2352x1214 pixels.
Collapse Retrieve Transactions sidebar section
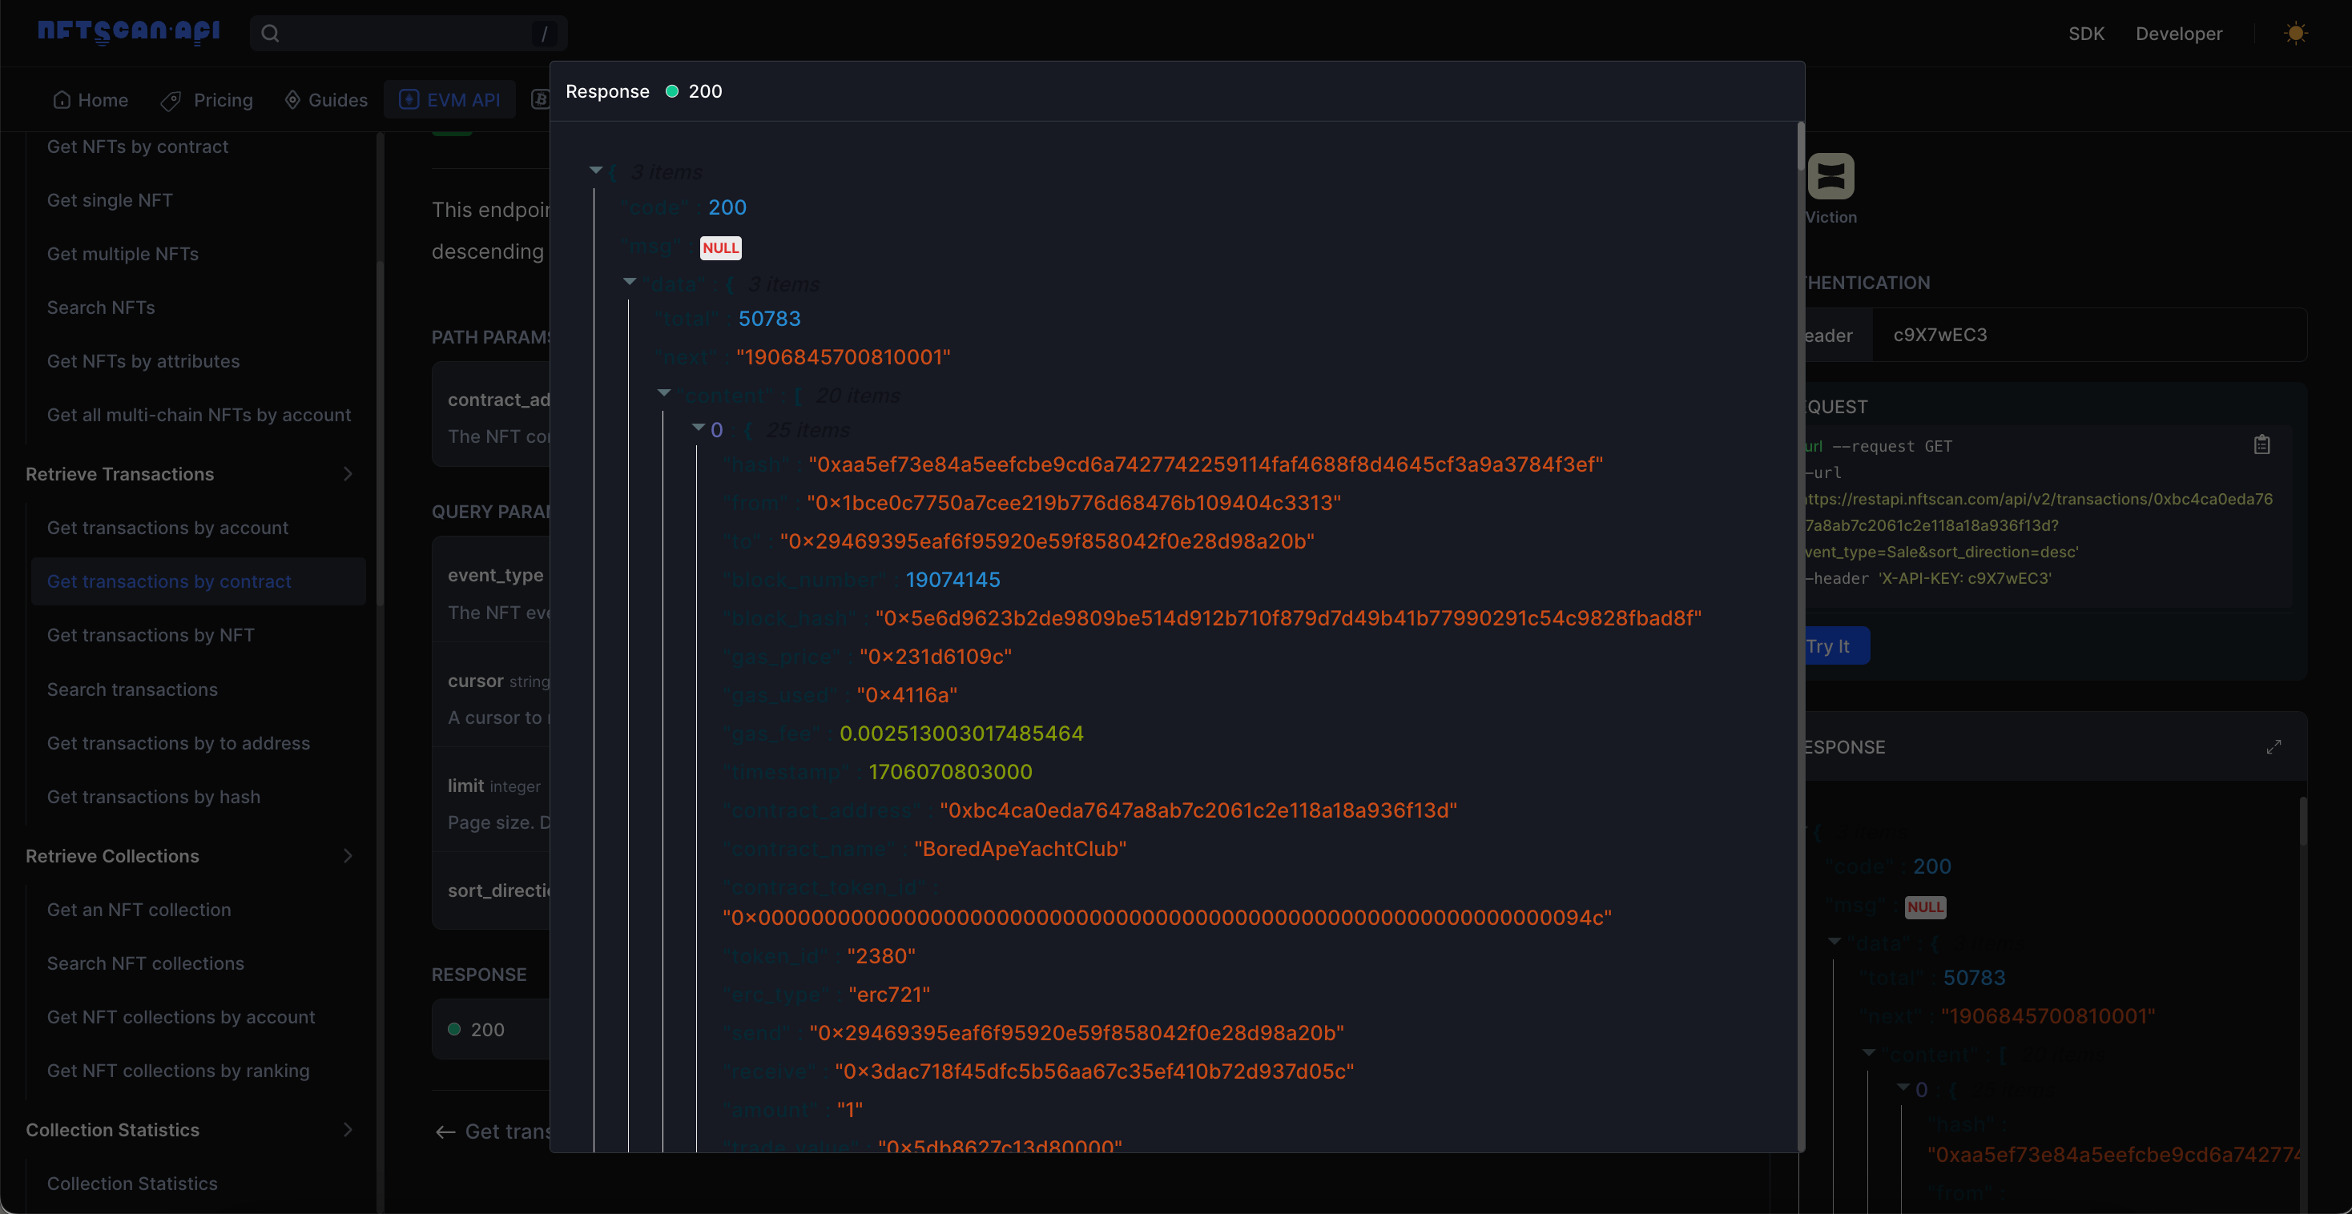tap(348, 474)
